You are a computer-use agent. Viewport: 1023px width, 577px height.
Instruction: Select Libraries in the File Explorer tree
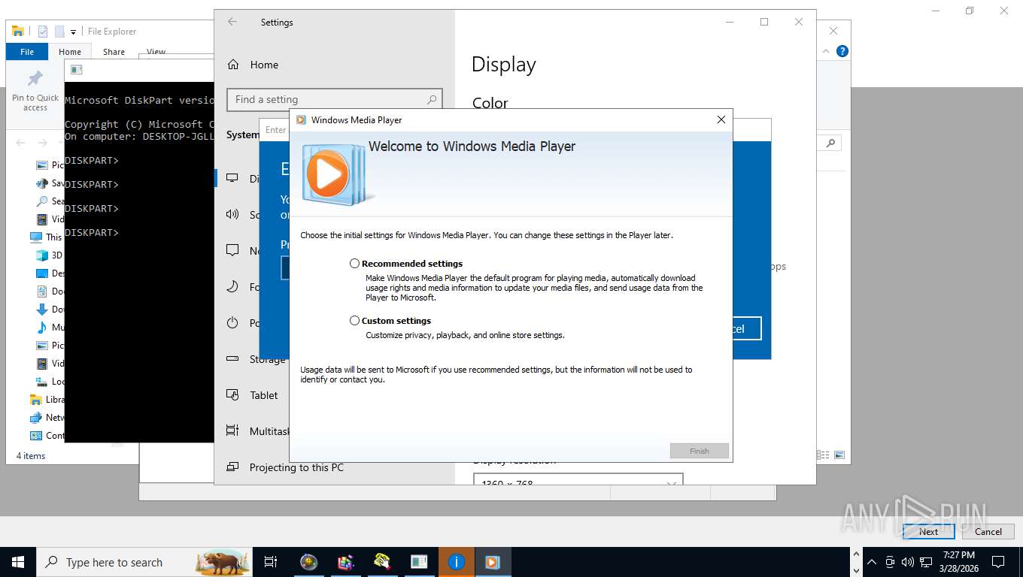pos(47,400)
